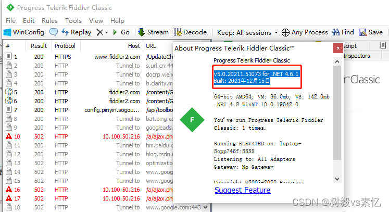Click the Remove sessions X icon
Screen dimensions: 389x212
click(100, 32)
